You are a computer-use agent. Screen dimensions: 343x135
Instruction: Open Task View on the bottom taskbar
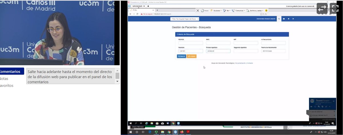(143, 132)
